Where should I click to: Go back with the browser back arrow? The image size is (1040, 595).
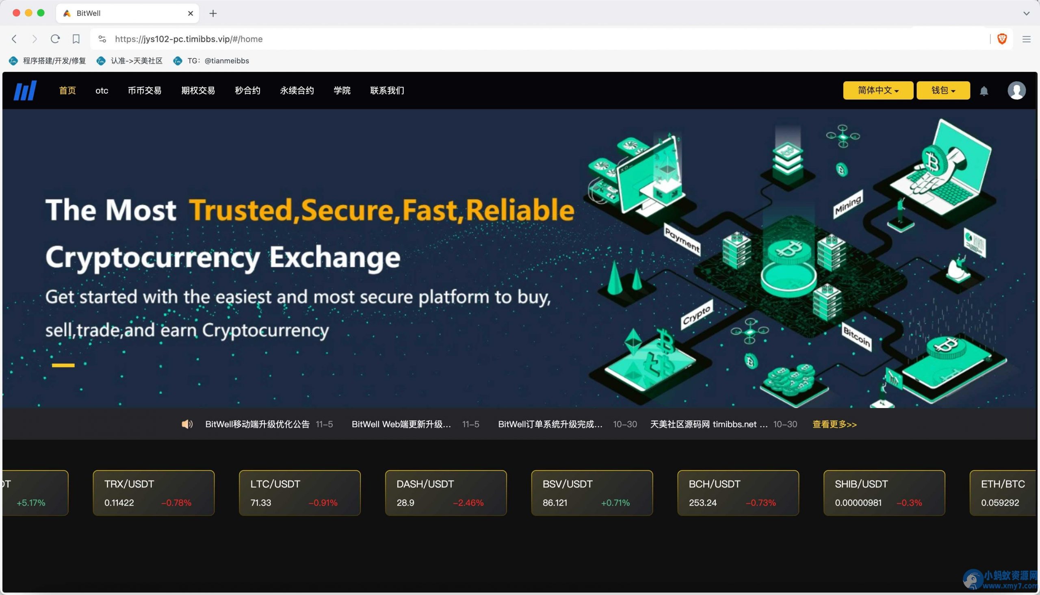tap(14, 39)
